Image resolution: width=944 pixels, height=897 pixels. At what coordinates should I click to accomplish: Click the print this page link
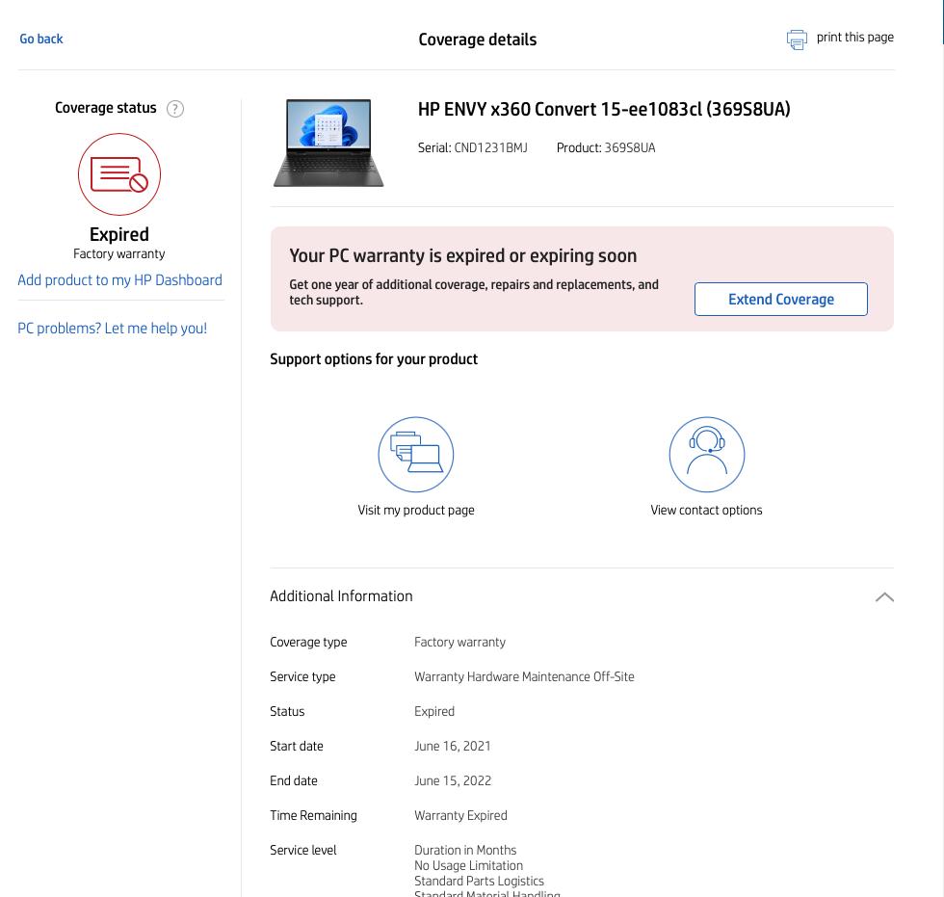tap(855, 38)
